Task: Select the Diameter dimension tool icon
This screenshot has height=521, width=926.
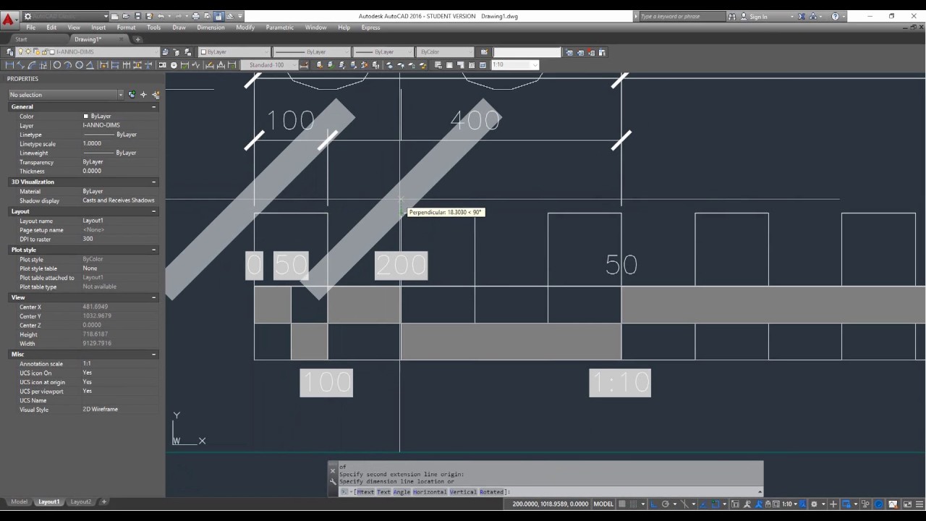Action: (x=79, y=65)
